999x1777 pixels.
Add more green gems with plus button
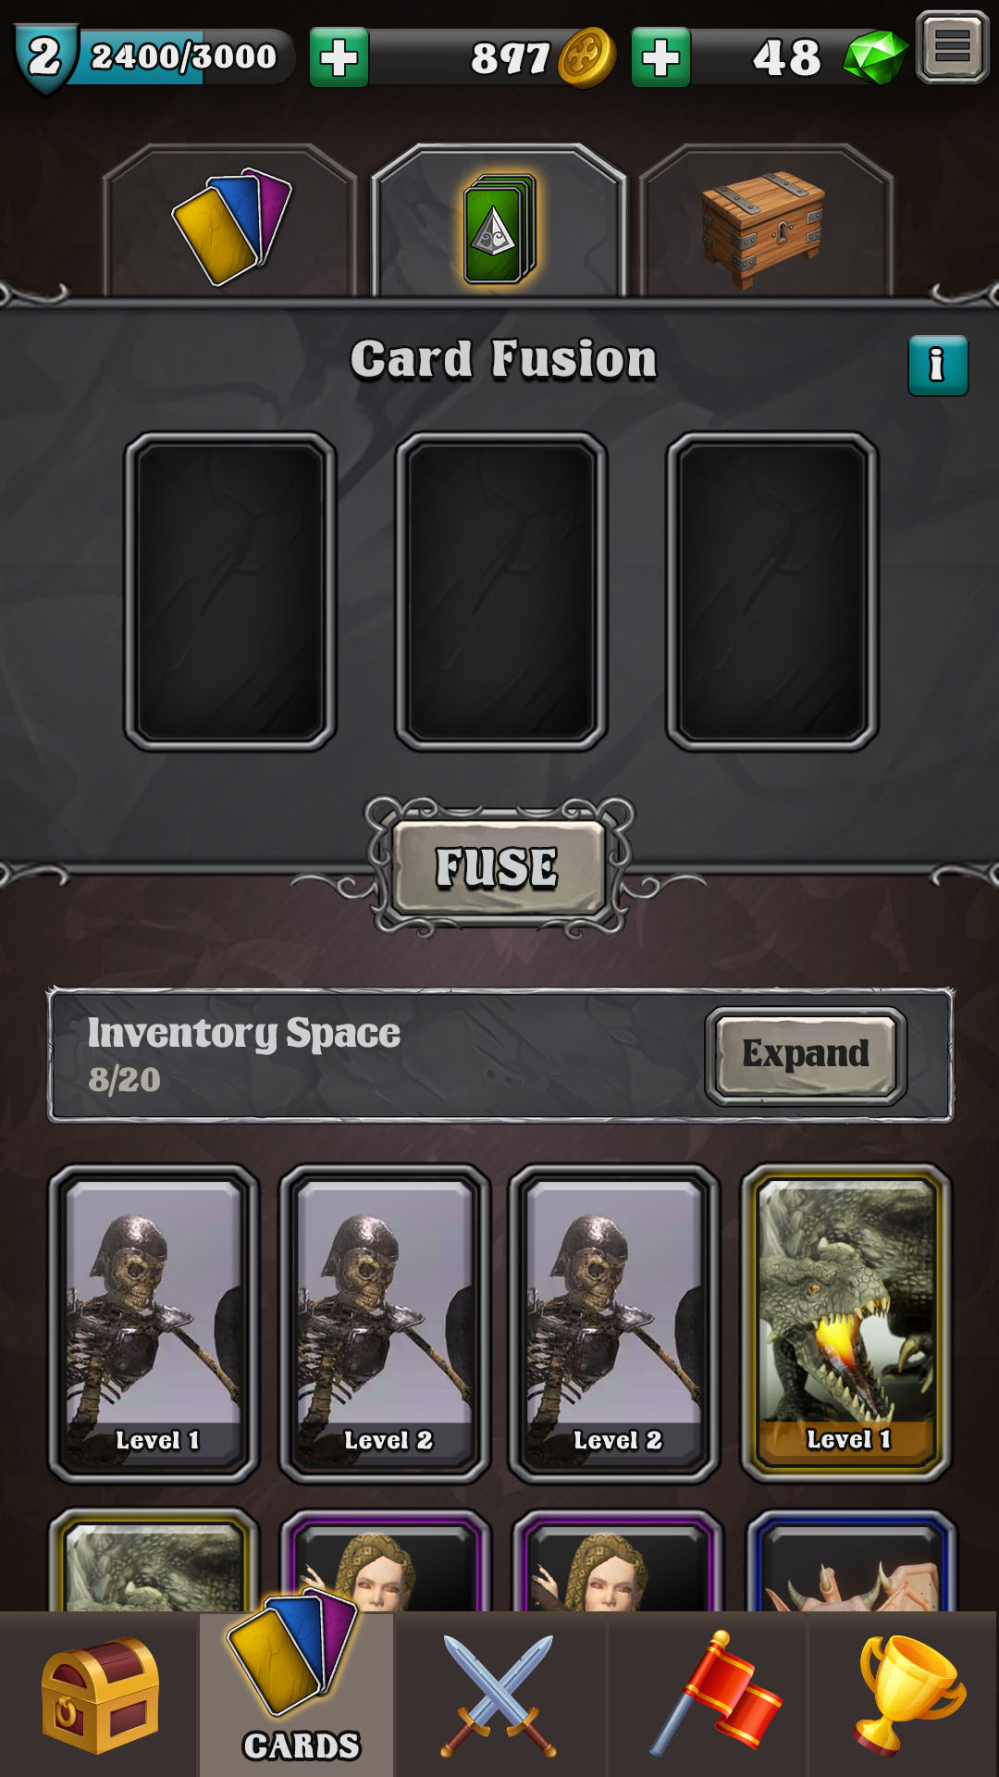click(x=660, y=57)
